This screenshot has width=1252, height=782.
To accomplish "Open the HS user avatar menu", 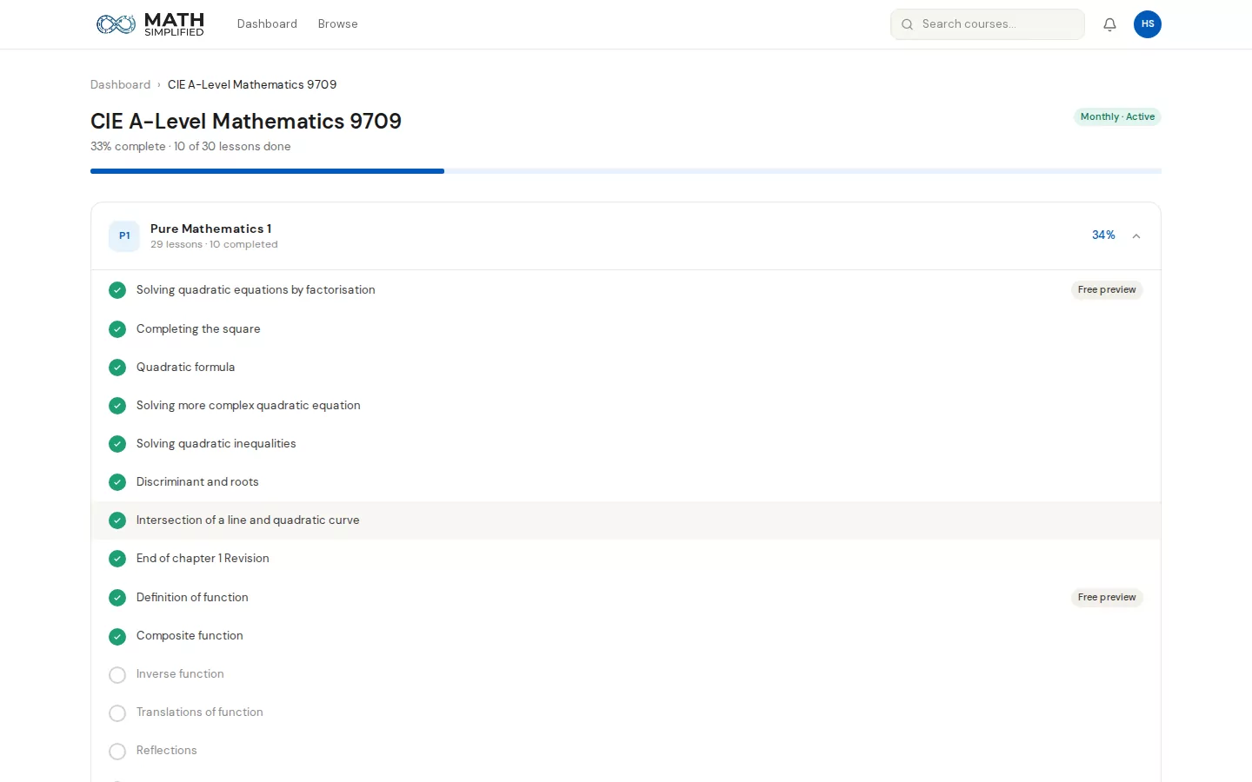I will pos(1148,24).
